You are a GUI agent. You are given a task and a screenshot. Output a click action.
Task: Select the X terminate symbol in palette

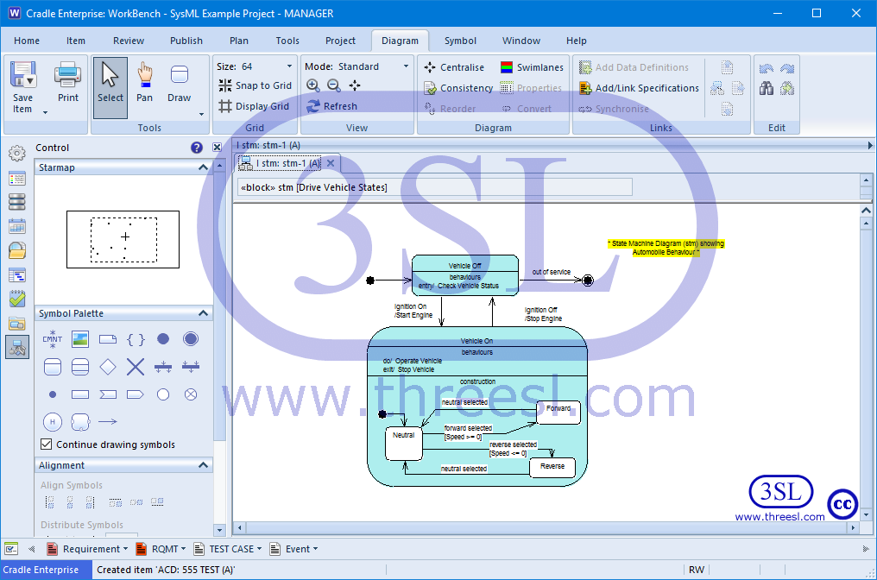pyautogui.click(x=136, y=367)
